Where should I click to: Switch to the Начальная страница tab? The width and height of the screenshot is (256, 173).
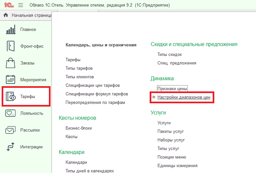point(32,15)
